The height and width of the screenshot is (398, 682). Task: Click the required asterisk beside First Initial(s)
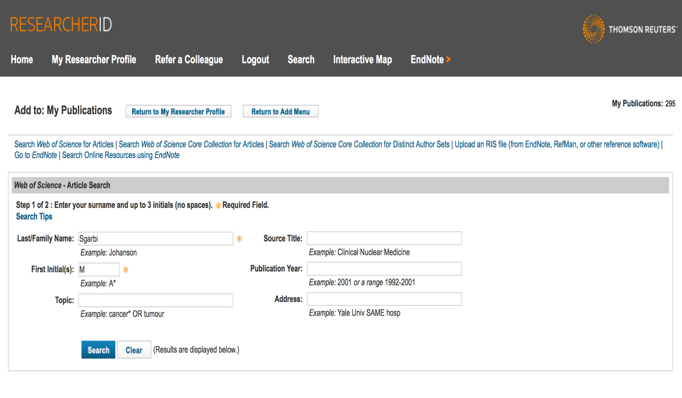point(126,269)
